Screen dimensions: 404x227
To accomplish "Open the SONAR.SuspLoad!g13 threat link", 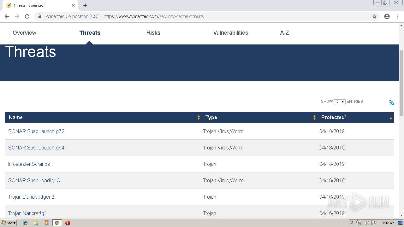I will pyautogui.click(x=34, y=181).
